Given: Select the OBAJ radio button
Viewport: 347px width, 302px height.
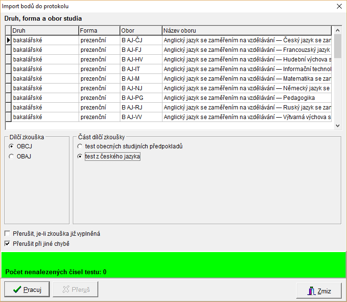Looking at the screenshot, I should (x=12, y=156).
